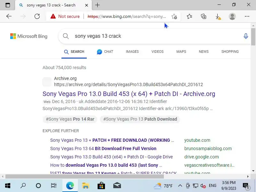Image resolution: width=256 pixels, height=192 pixels.
Task: Click the Microsoft Bing logo
Action: point(29,36)
